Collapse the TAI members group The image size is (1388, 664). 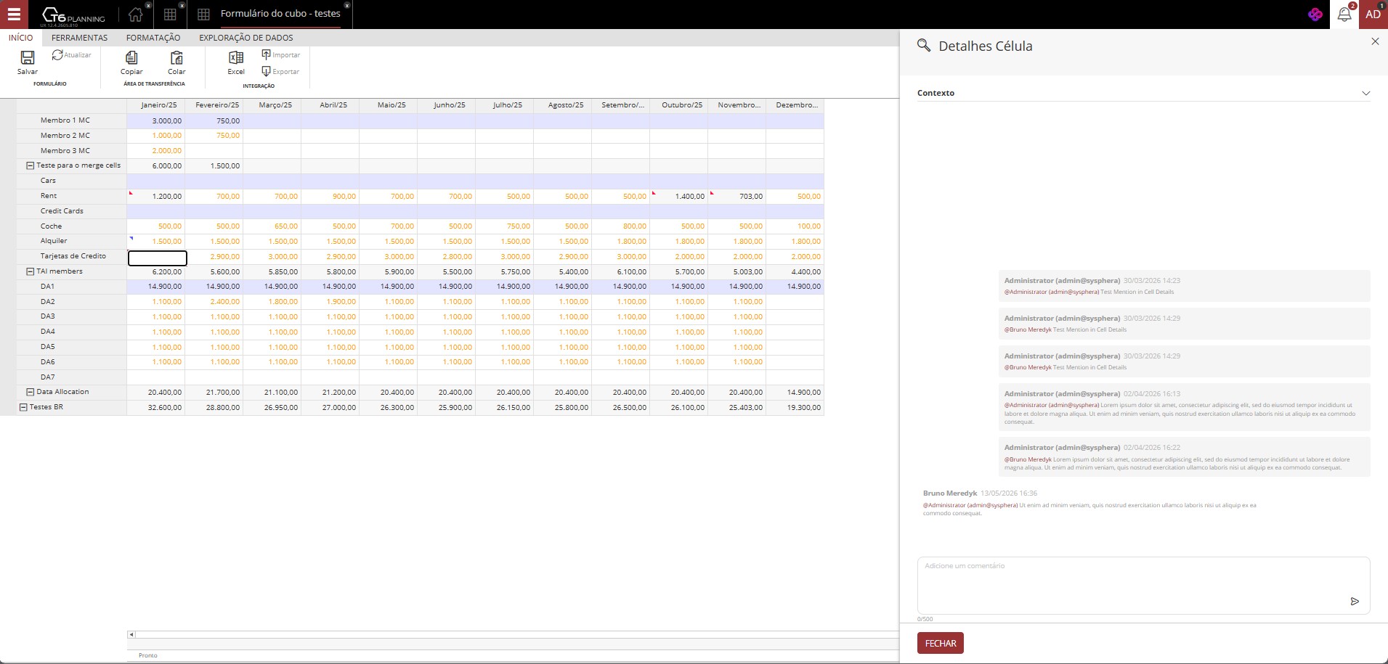click(31, 271)
